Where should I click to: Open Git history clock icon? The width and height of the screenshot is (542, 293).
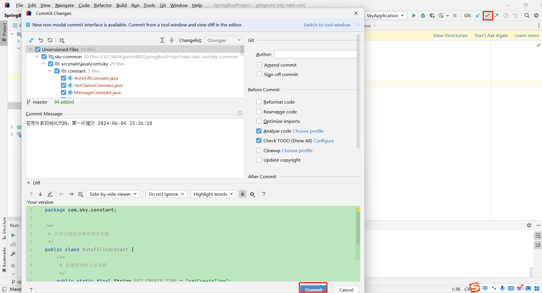click(506, 15)
